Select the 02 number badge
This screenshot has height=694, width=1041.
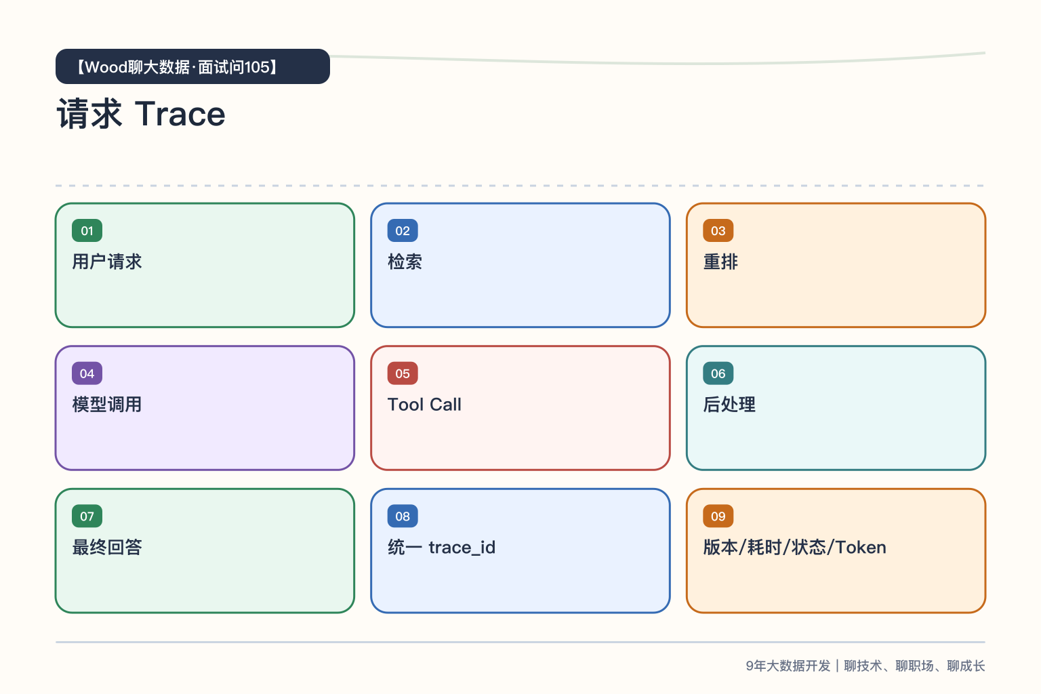403,230
